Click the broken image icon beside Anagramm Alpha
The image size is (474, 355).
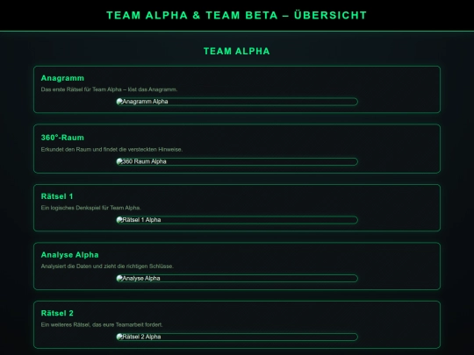[x=119, y=102]
